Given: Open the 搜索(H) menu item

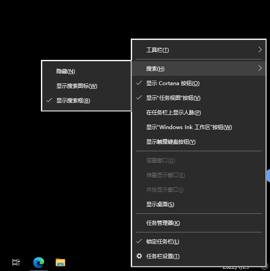Looking at the screenshot, I should 198,68.
